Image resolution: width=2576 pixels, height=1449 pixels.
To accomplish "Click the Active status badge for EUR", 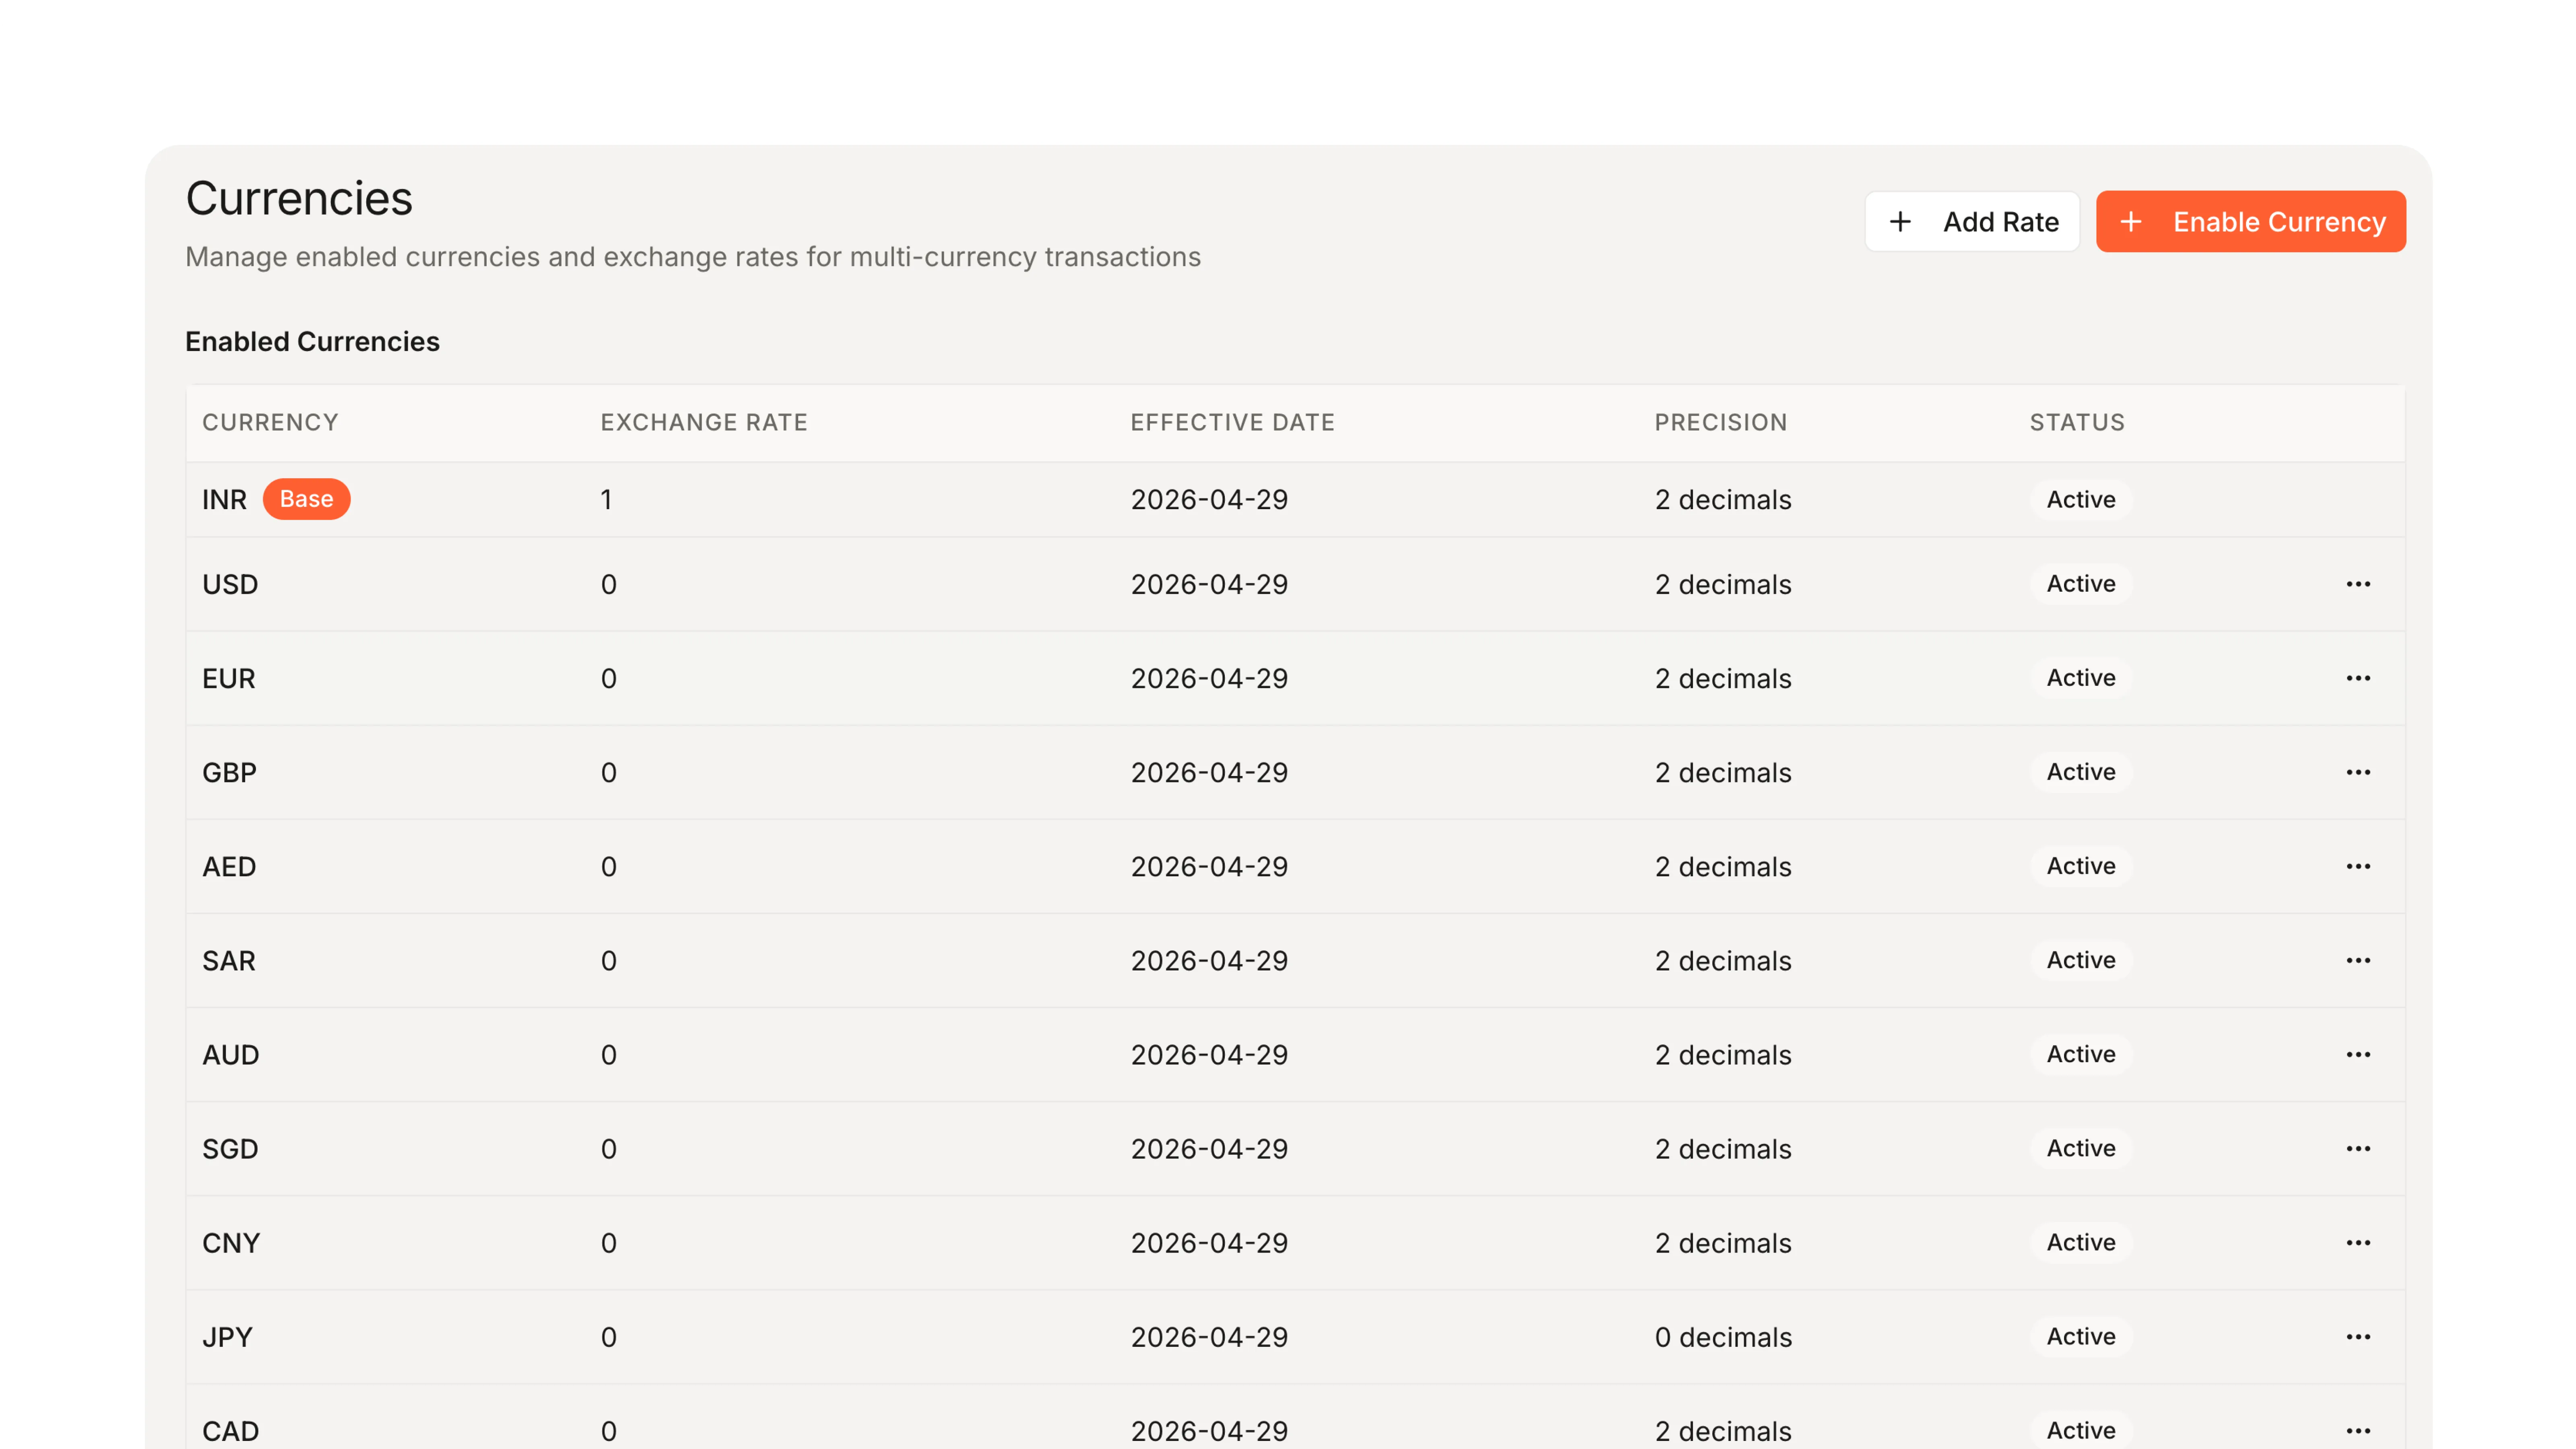I will pyautogui.click(x=2081, y=678).
